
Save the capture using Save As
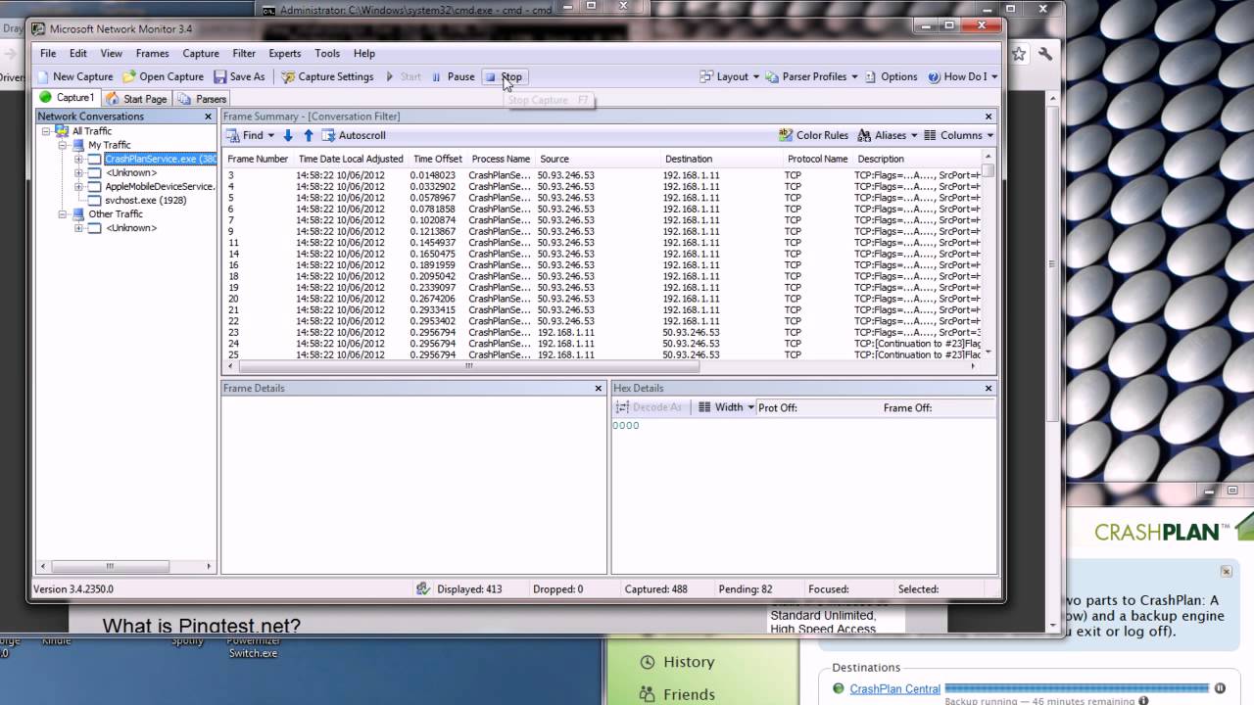point(239,76)
